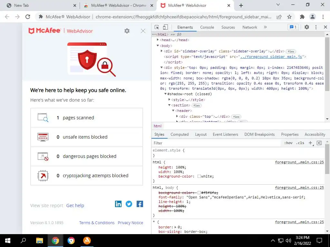The height and width of the screenshot is (247, 330).
Task: Open DevTools settings gear
Action: coord(307,27)
